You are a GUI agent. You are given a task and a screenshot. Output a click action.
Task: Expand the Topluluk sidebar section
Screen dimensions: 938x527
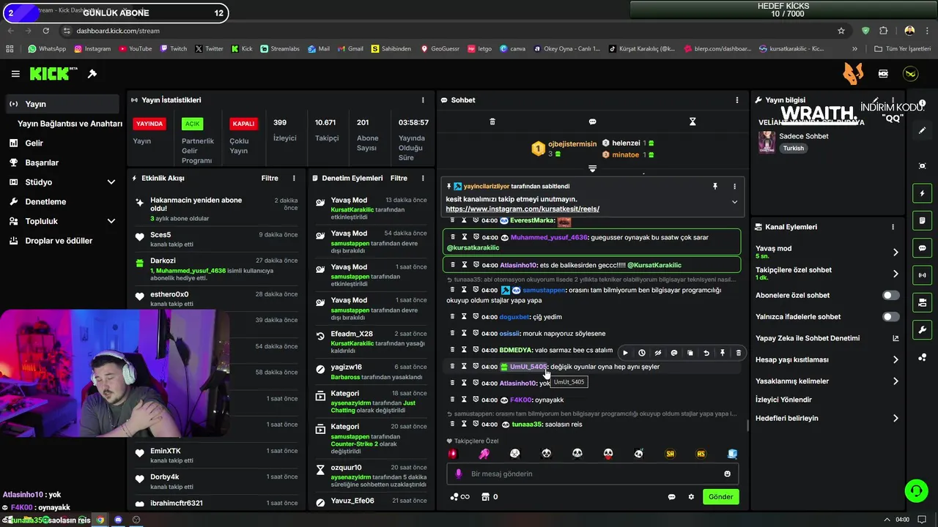tap(111, 221)
